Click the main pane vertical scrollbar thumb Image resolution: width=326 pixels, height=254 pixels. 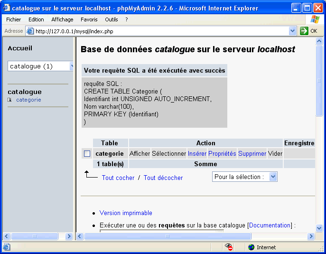[319, 81]
